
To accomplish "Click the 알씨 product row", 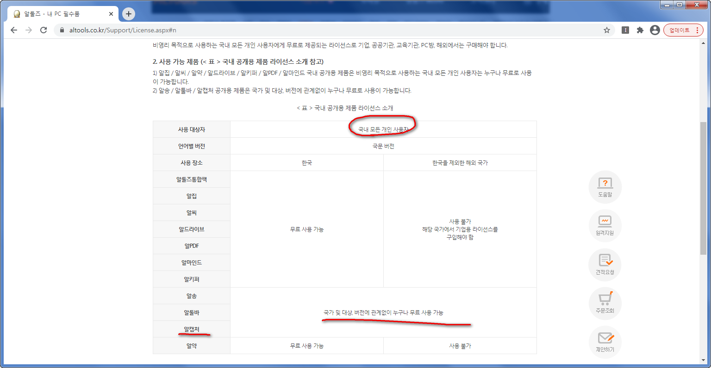I will (x=192, y=213).
